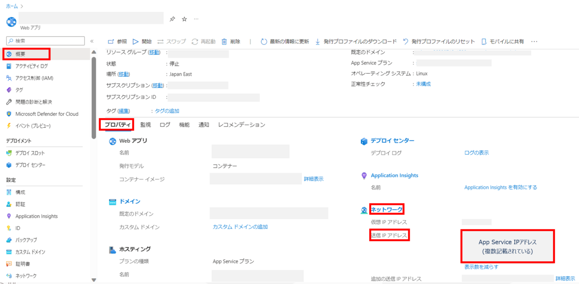
Task: Click 未構成 health check link
Action: click(424, 84)
